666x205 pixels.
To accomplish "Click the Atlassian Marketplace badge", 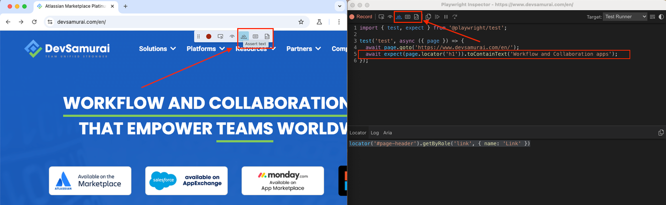I will [90, 181].
